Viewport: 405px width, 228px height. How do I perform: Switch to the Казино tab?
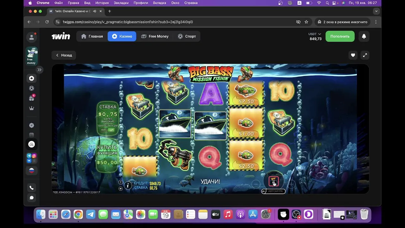click(122, 36)
